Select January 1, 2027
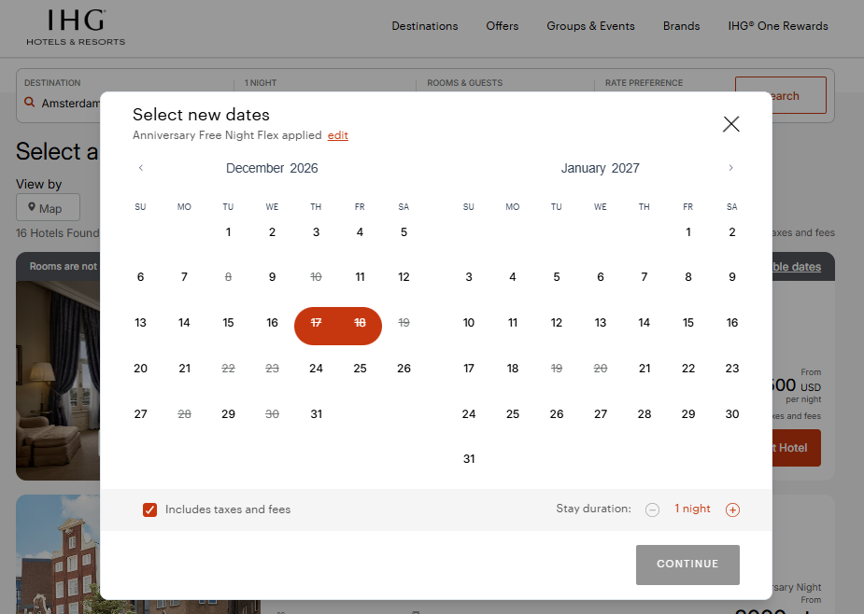This screenshot has height=614, width=864. point(688,232)
